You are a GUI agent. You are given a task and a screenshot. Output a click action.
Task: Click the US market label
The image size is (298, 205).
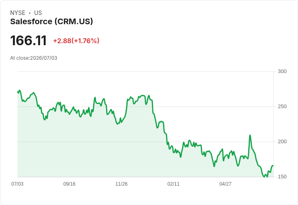(x=38, y=13)
